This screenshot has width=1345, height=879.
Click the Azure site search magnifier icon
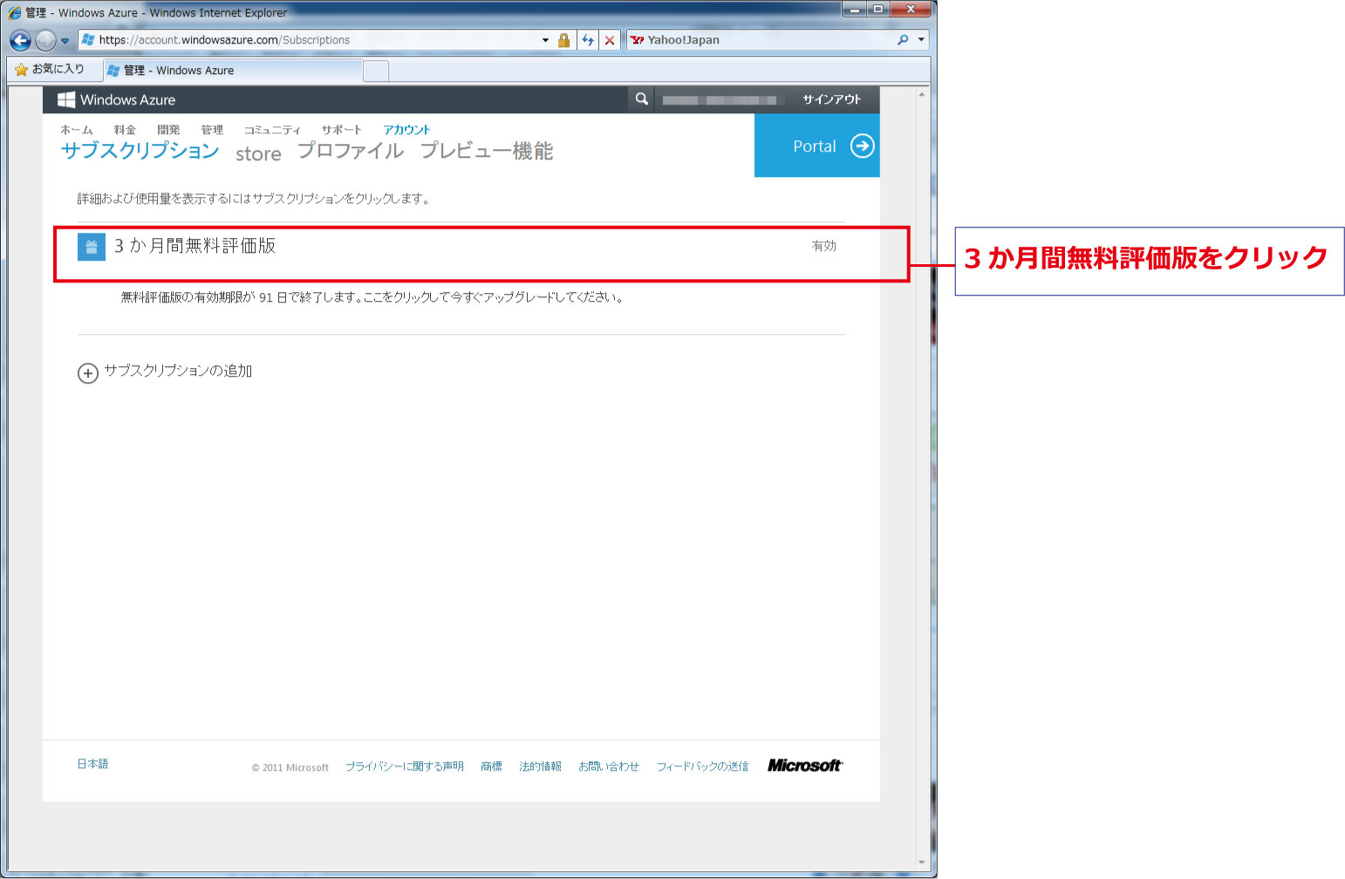pyautogui.click(x=641, y=99)
